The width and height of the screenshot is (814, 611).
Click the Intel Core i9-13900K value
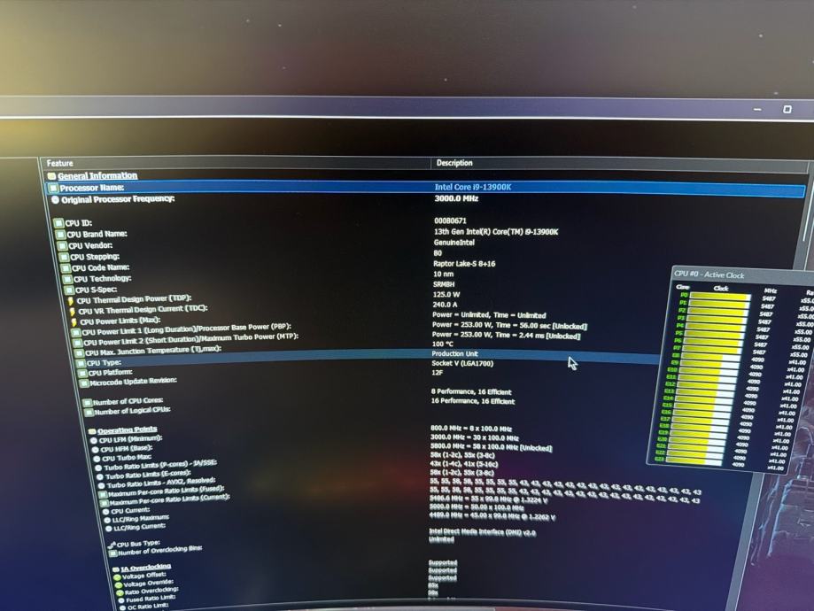473,187
